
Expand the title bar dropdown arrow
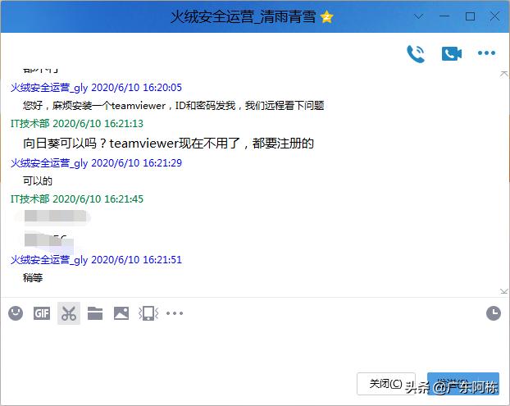pos(419,16)
